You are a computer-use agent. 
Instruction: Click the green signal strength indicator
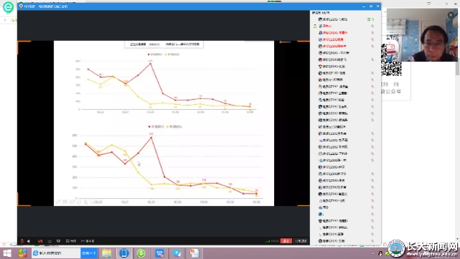[x=268, y=241]
